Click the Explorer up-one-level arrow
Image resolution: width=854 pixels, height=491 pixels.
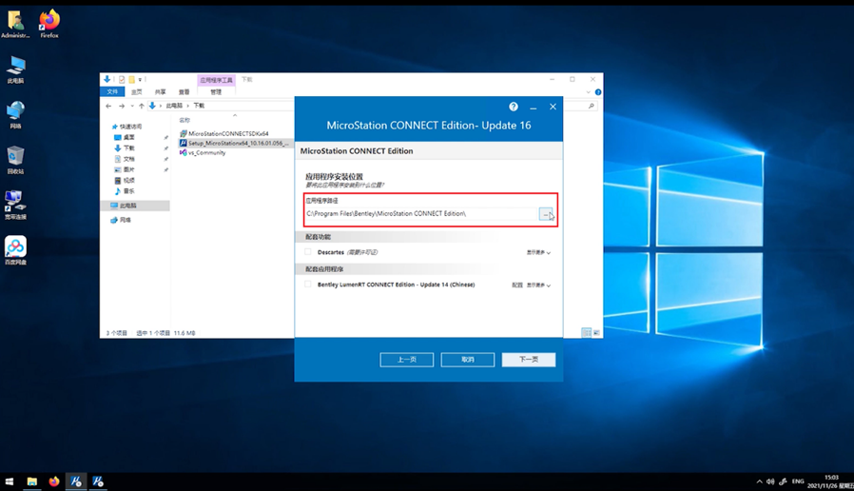tap(141, 106)
